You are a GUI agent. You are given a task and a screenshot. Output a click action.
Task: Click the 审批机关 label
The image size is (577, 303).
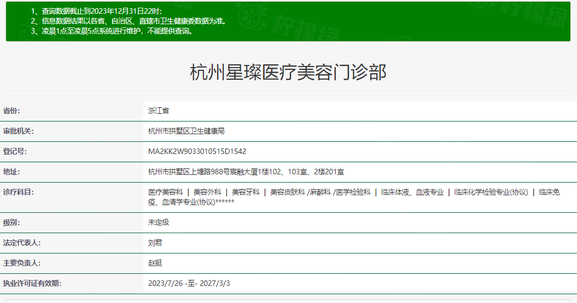pyautogui.click(x=19, y=131)
